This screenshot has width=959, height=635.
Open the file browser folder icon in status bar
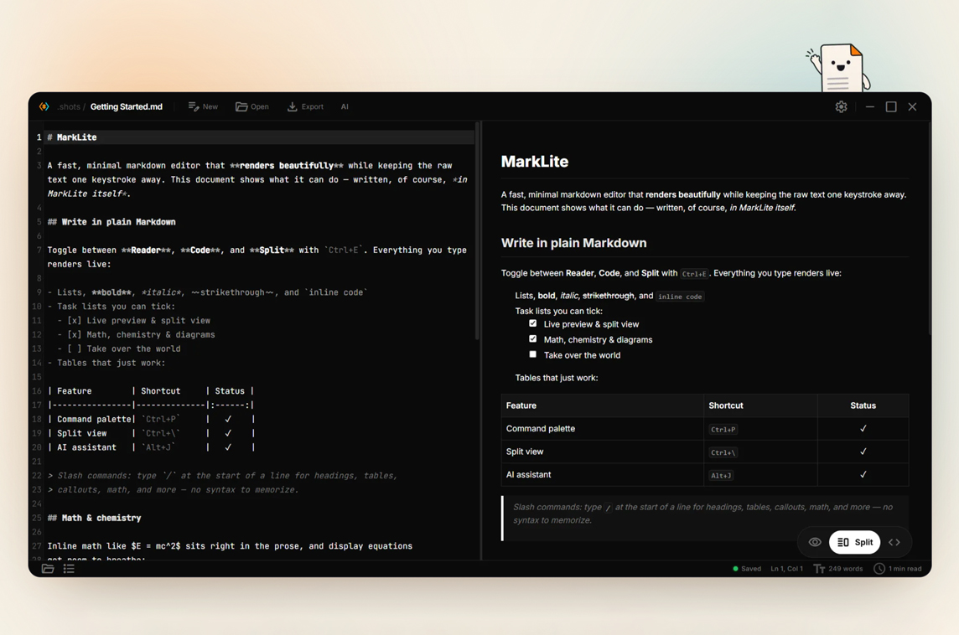point(48,568)
